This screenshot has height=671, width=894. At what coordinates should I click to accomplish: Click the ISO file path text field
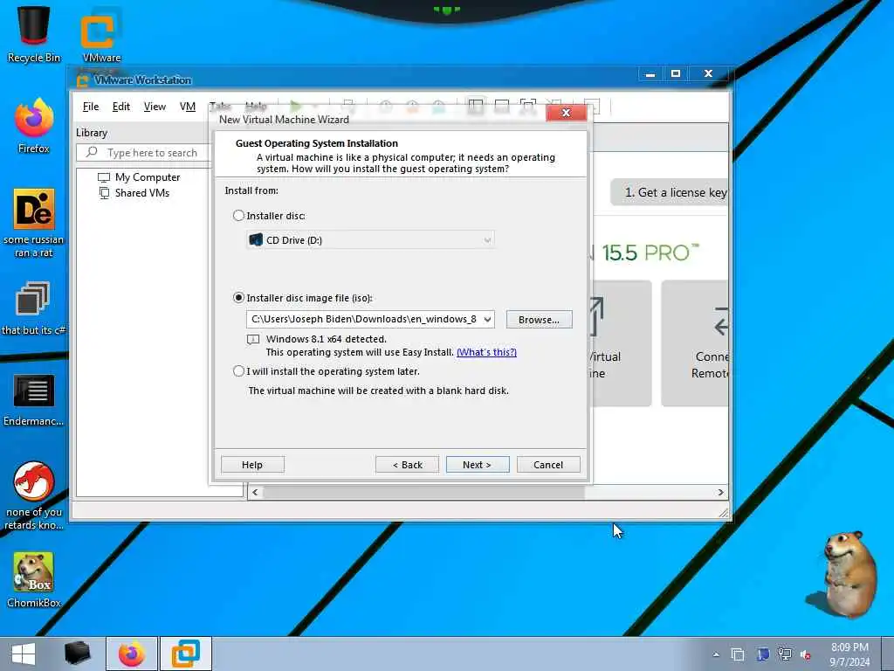click(364, 320)
